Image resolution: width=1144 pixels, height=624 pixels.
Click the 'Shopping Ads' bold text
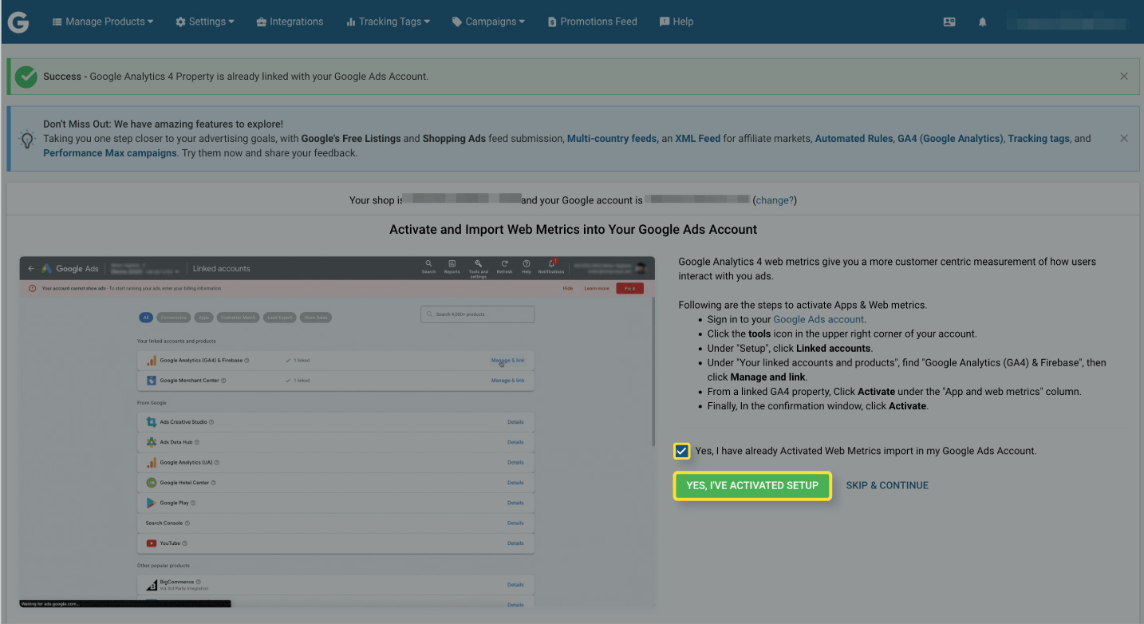click(454, 138)
